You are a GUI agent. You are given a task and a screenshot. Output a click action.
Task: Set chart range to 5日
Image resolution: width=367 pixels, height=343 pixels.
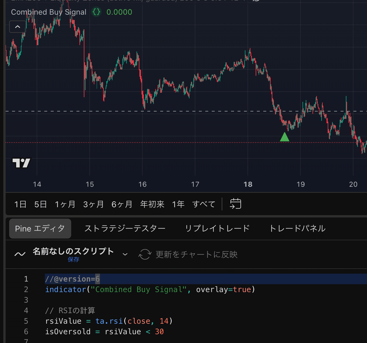click(40, 204)
